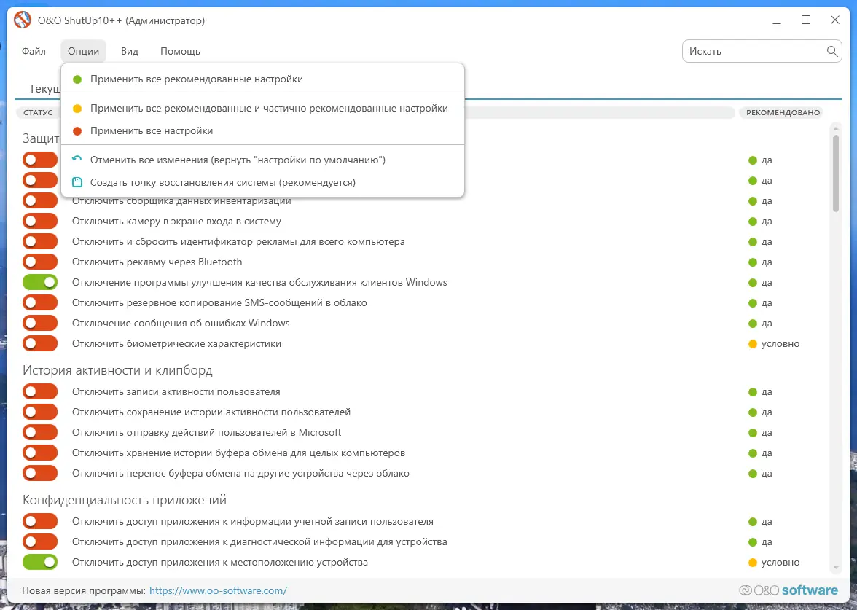Viewport: 857px width, 610px height.
Task: Toggle 'Отключить перенос буфера обмена' switch
Action: (x=40, y=474)
